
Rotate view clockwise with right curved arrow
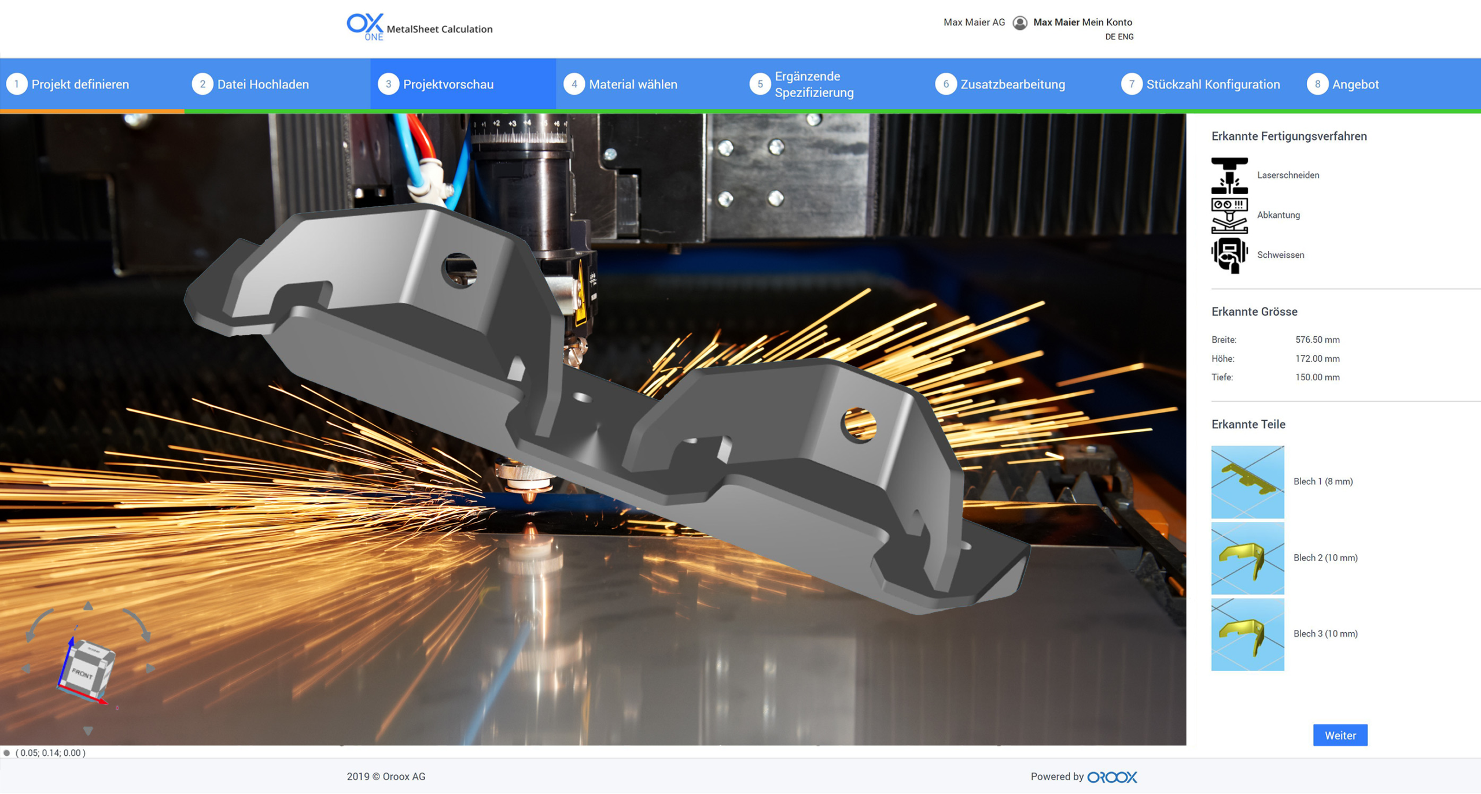click(x=138, y=624)
